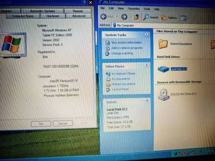
Task: Click the Change a setting icon
Action: (107, 54)
